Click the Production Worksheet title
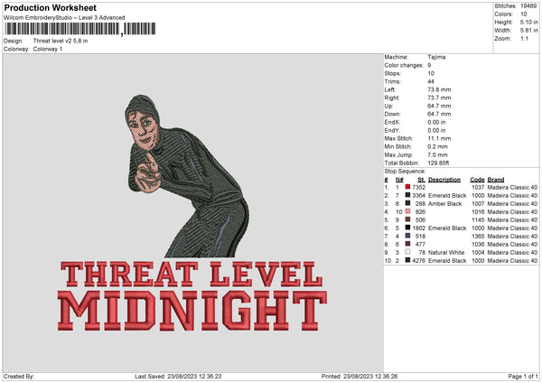542x383 pixels. point(50,7)
